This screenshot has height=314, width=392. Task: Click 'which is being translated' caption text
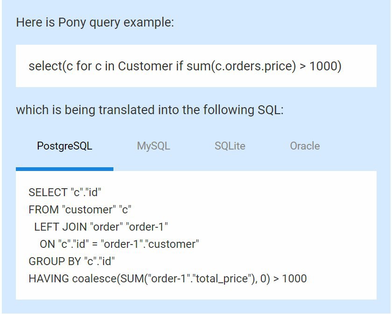coord(150,110)
